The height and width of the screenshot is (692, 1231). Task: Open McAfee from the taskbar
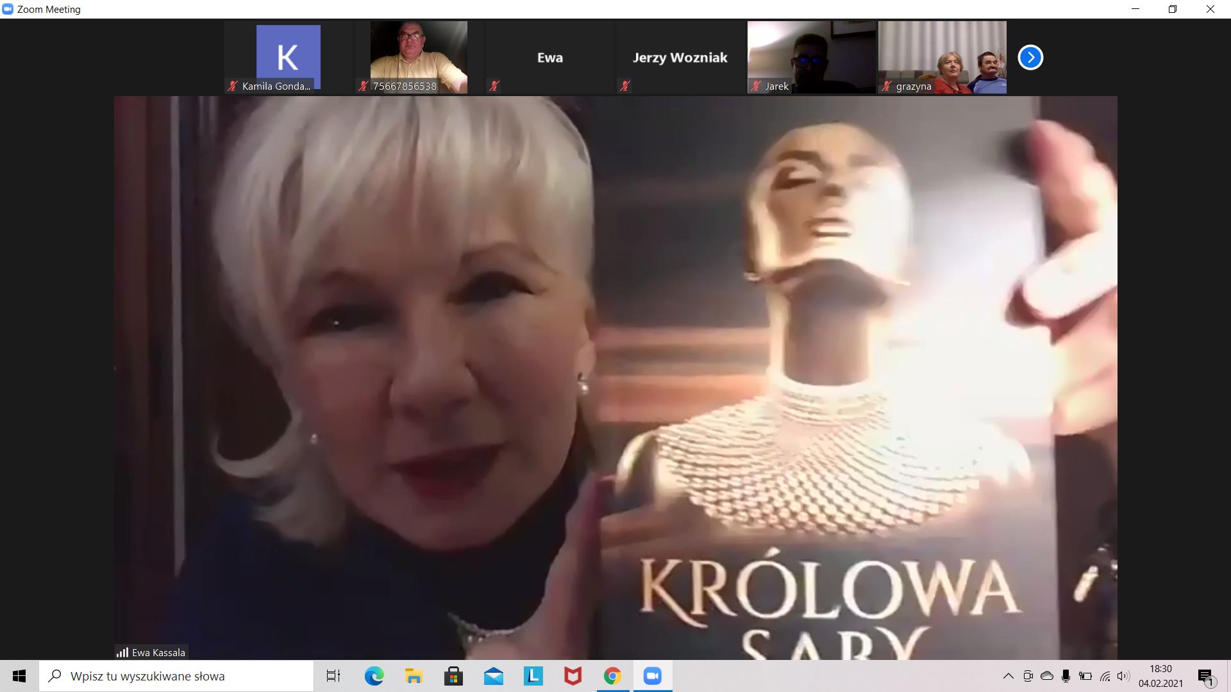[x=573, y=676]
